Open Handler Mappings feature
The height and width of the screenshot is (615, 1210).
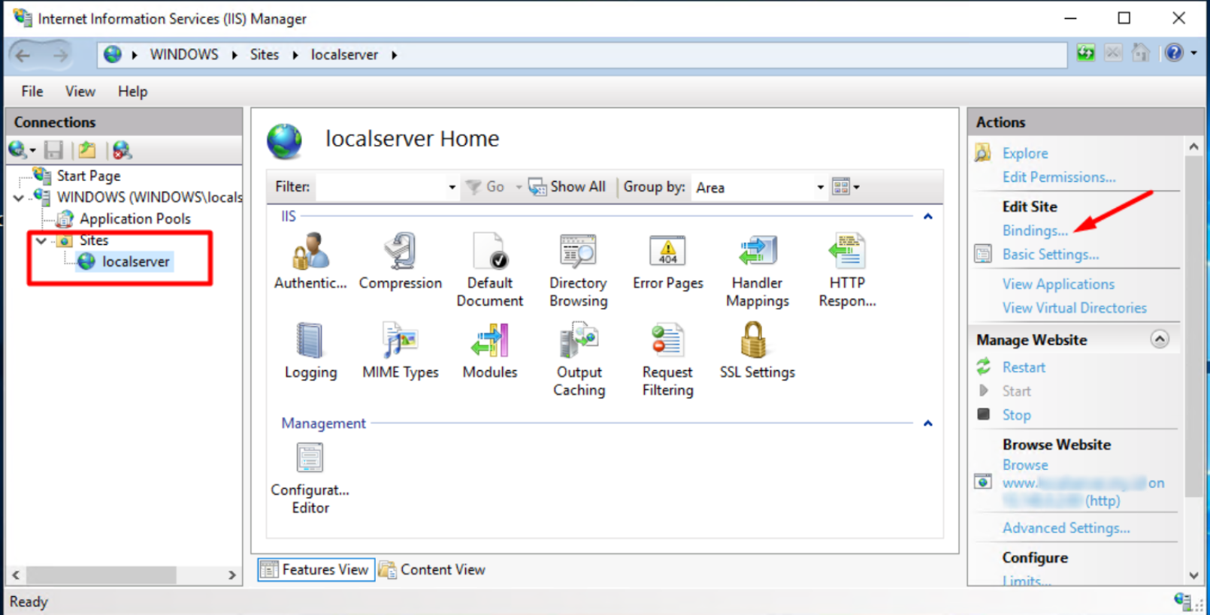(x=758, y=270)
